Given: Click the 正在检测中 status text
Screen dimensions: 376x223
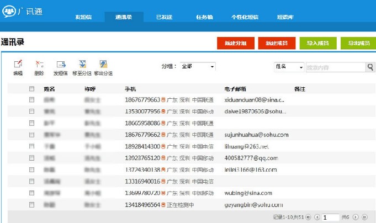Looking at the screenshot, I should (x=181, y=205).
